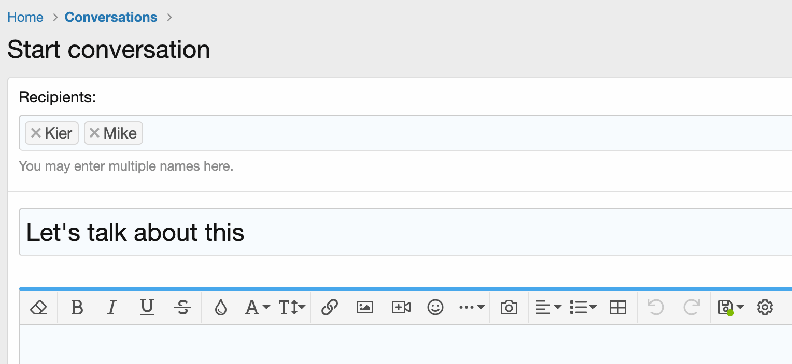Open the text color droplet picker

click(221, 308)
